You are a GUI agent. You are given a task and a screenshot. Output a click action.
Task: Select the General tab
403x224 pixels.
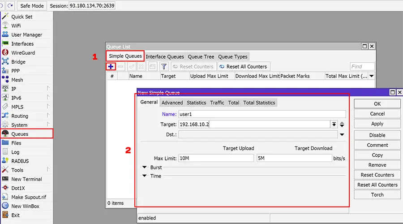pos(149,102)
